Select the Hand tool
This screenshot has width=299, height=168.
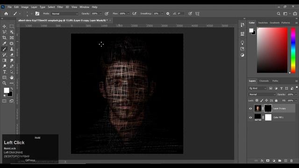(12, 77)
